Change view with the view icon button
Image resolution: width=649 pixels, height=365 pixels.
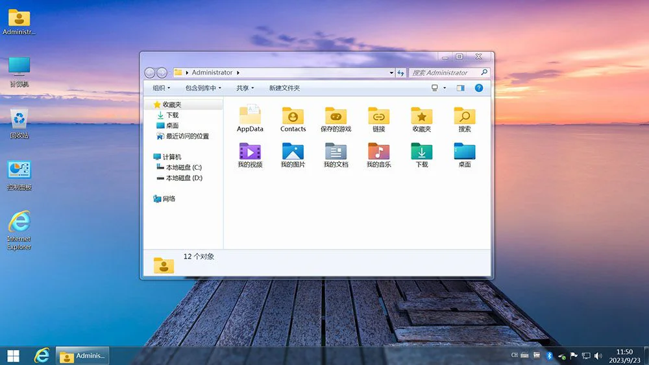coord(435,88)
